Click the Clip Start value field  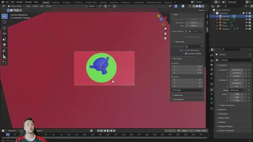[194, 23]
